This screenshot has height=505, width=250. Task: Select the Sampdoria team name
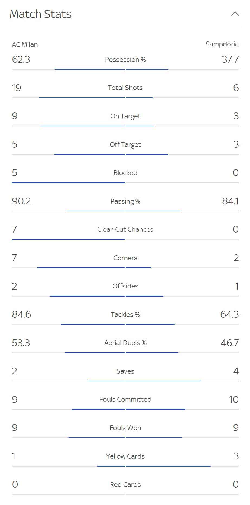pyautogui.click(x=222, y=44)
